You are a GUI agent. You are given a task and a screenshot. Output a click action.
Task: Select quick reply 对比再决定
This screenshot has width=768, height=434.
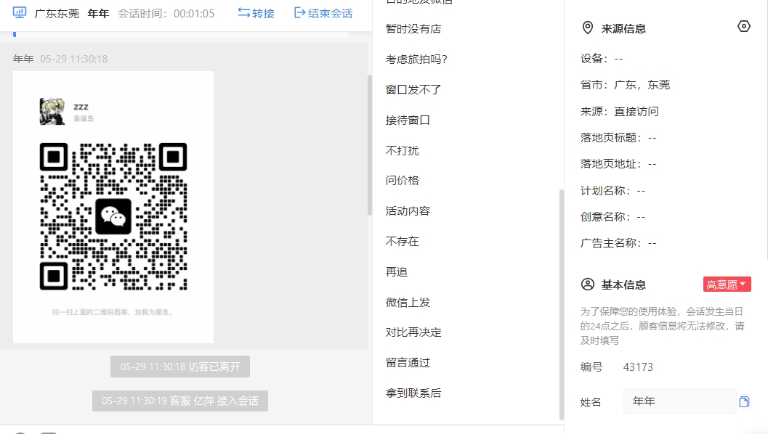click(413, 332)
